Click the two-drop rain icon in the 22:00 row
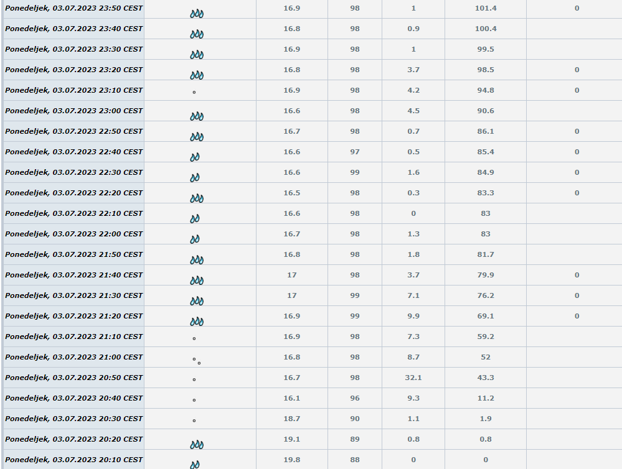Screen dimensions: 622x469 (x=195, y=239)
